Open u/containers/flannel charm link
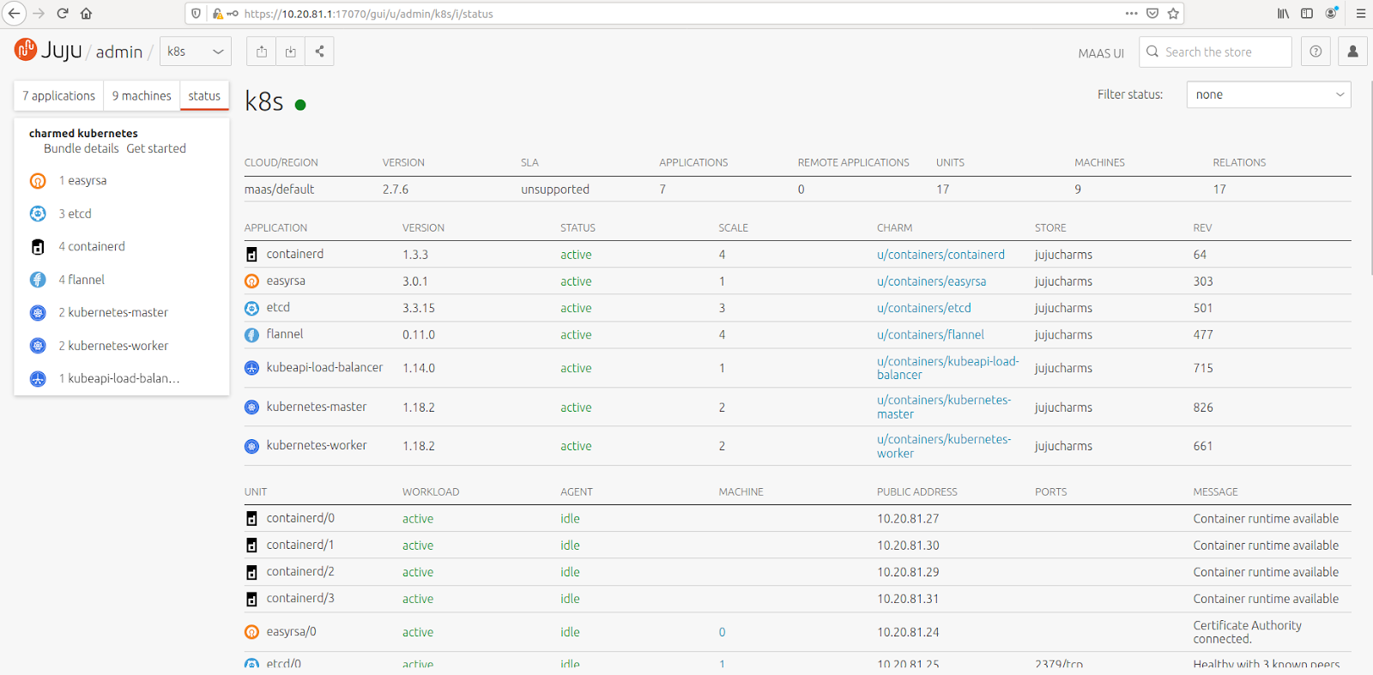This screenshot has width=1373, height=675. click(x=930, y=334)
